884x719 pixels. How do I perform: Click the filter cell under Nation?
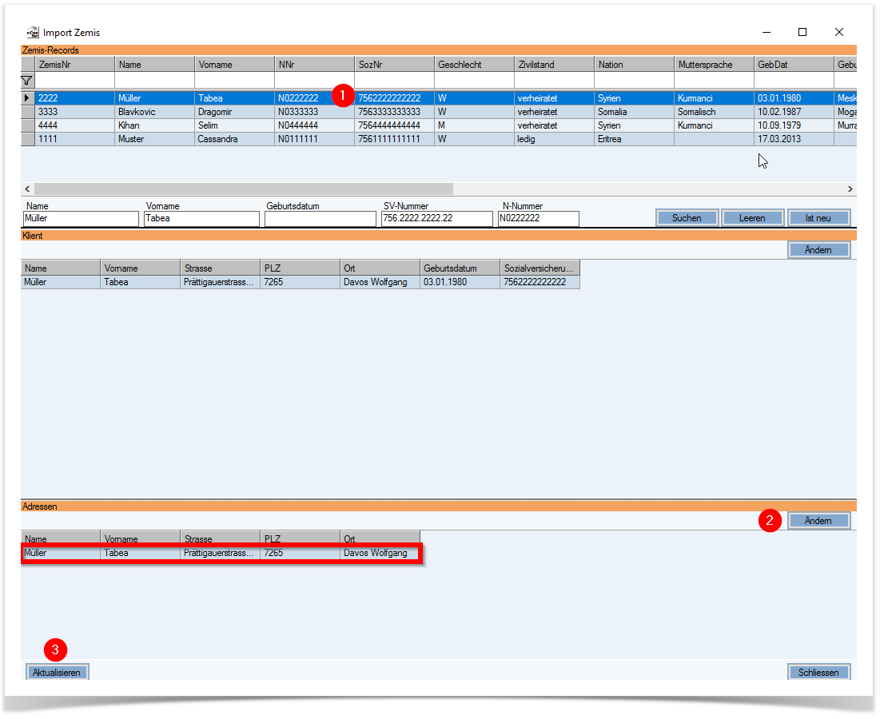[x=635, y=81]
